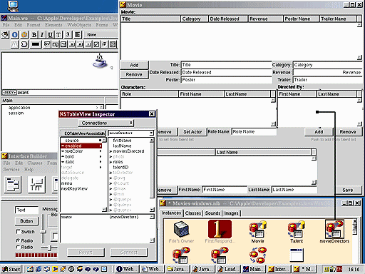This screenshot has height=274, width=365.
Task: Open the Connections dropdown in inspector
Action: (106, 123)
